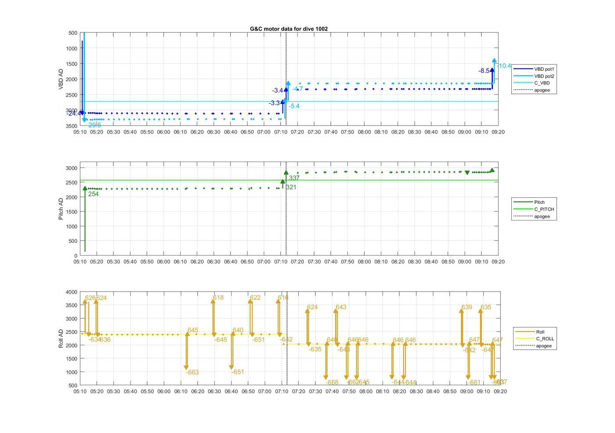
Task: Click the '3000' tick on the Pitch AD axis
Action: click(x=72, y=168)
